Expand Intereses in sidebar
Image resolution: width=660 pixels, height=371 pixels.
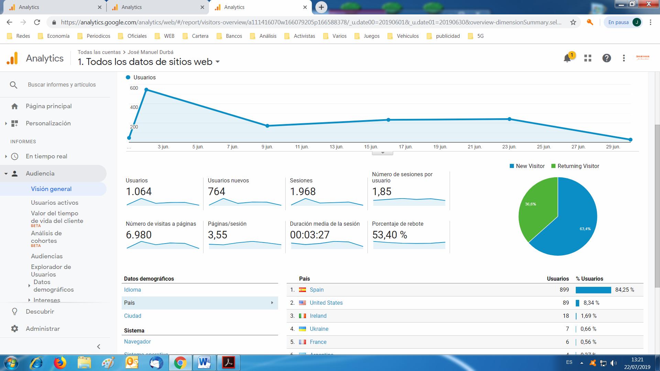click(29, 300)
